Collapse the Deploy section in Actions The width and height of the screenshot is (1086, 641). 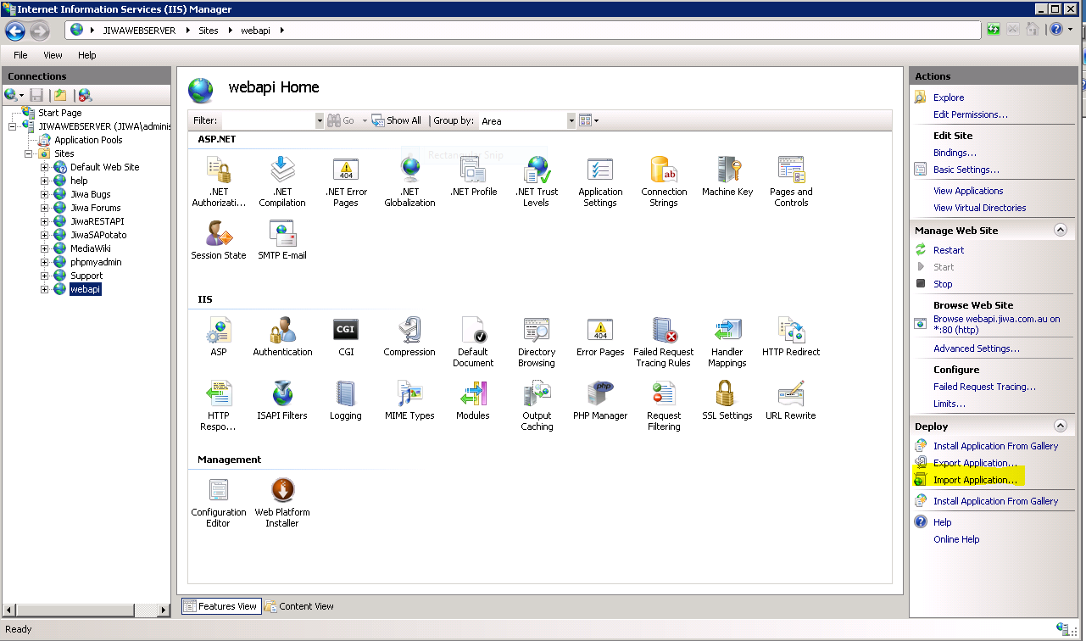[x=1060, y=426]
